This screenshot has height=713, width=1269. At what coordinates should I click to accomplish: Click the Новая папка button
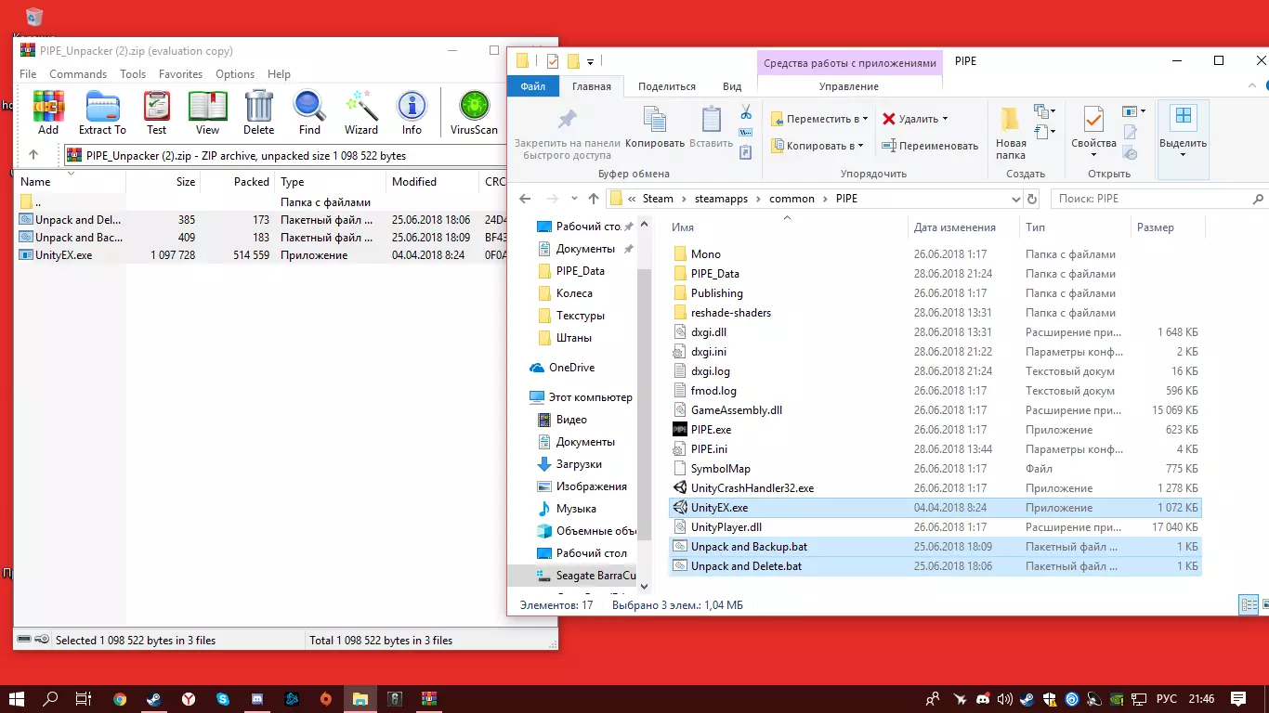(1011, 133)
